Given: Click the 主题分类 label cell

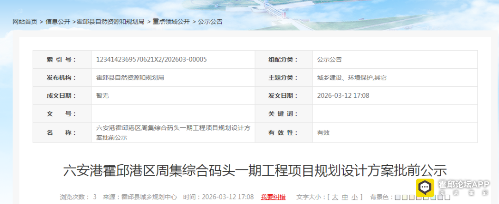Looking at the screenshot, I should [x=284, y=78].
